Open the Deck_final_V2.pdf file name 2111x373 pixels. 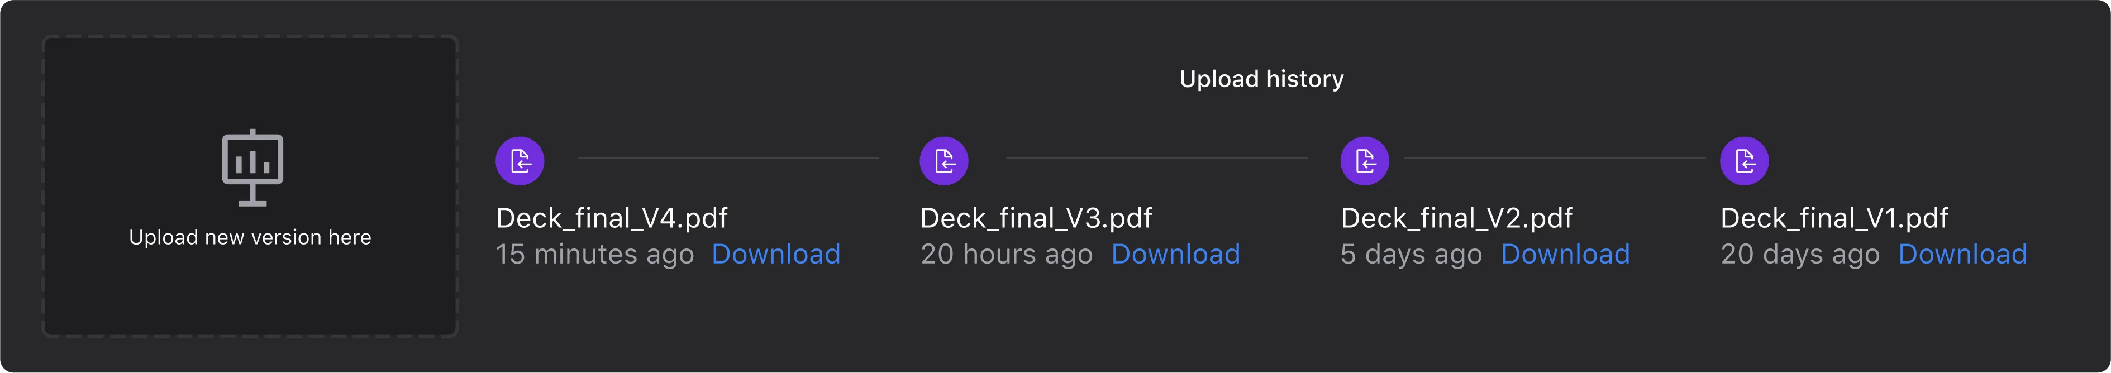[1456, 218]
